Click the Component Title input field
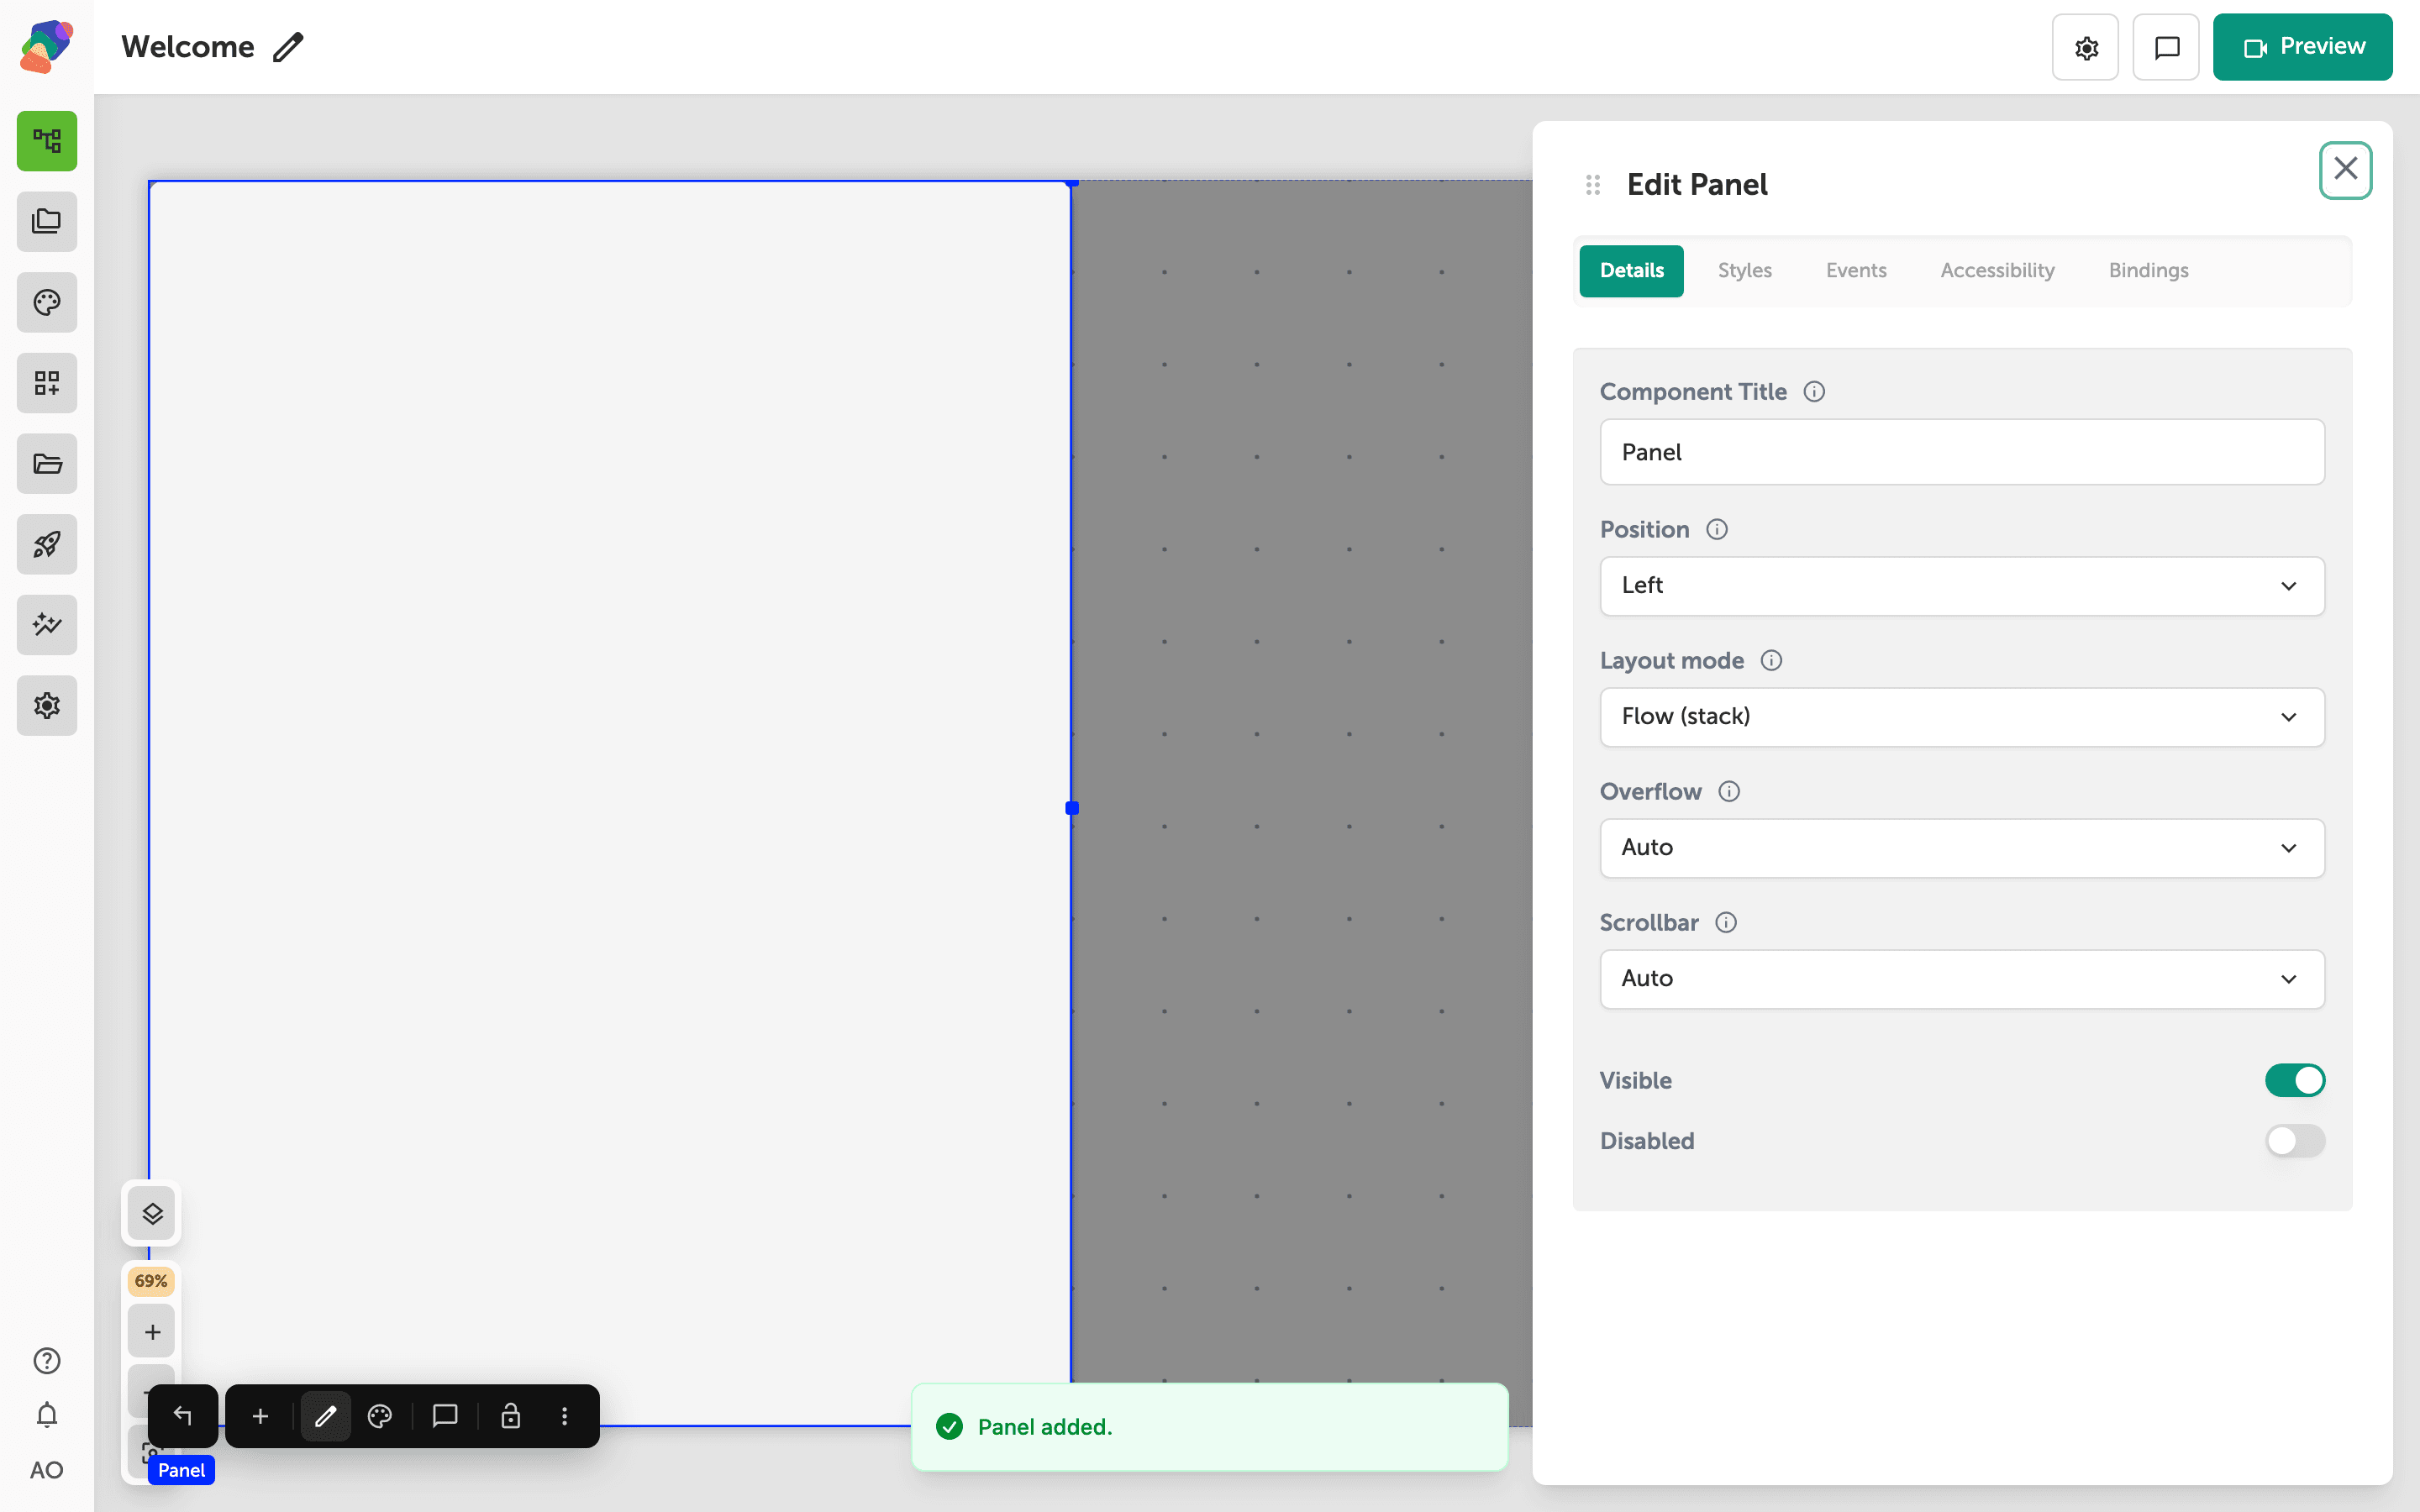 pyautogui.click(x=1962, y=452)
